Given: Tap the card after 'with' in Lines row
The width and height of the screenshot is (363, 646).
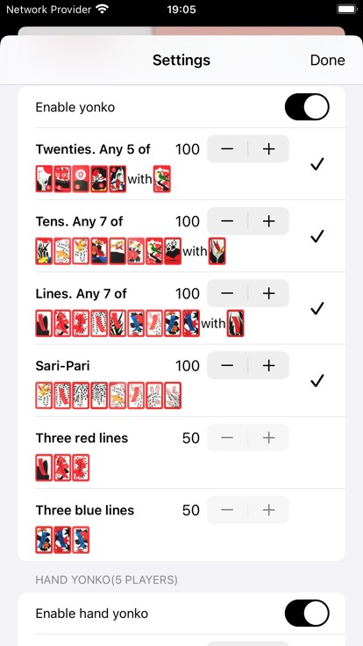Looking at the screenshot, I should pos(235,323).
